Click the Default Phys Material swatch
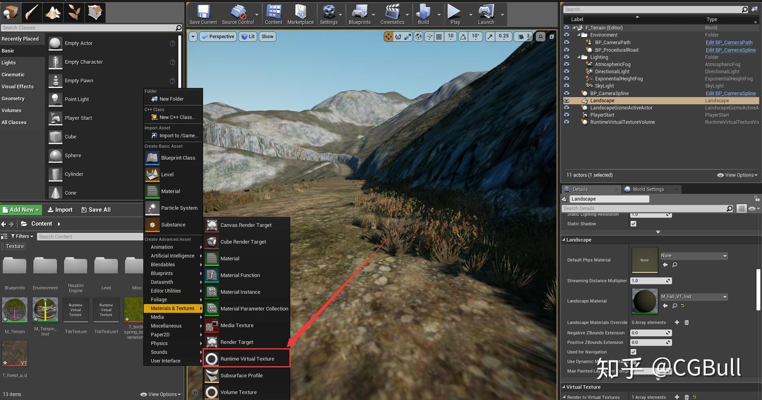762x400 pixels. pos(645,260)
